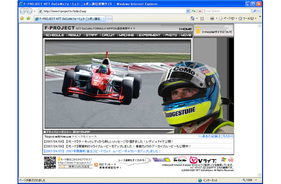Open a blank new tab
Image resolution: width=281 pixels, height=184 pixels.
(109, 19)
